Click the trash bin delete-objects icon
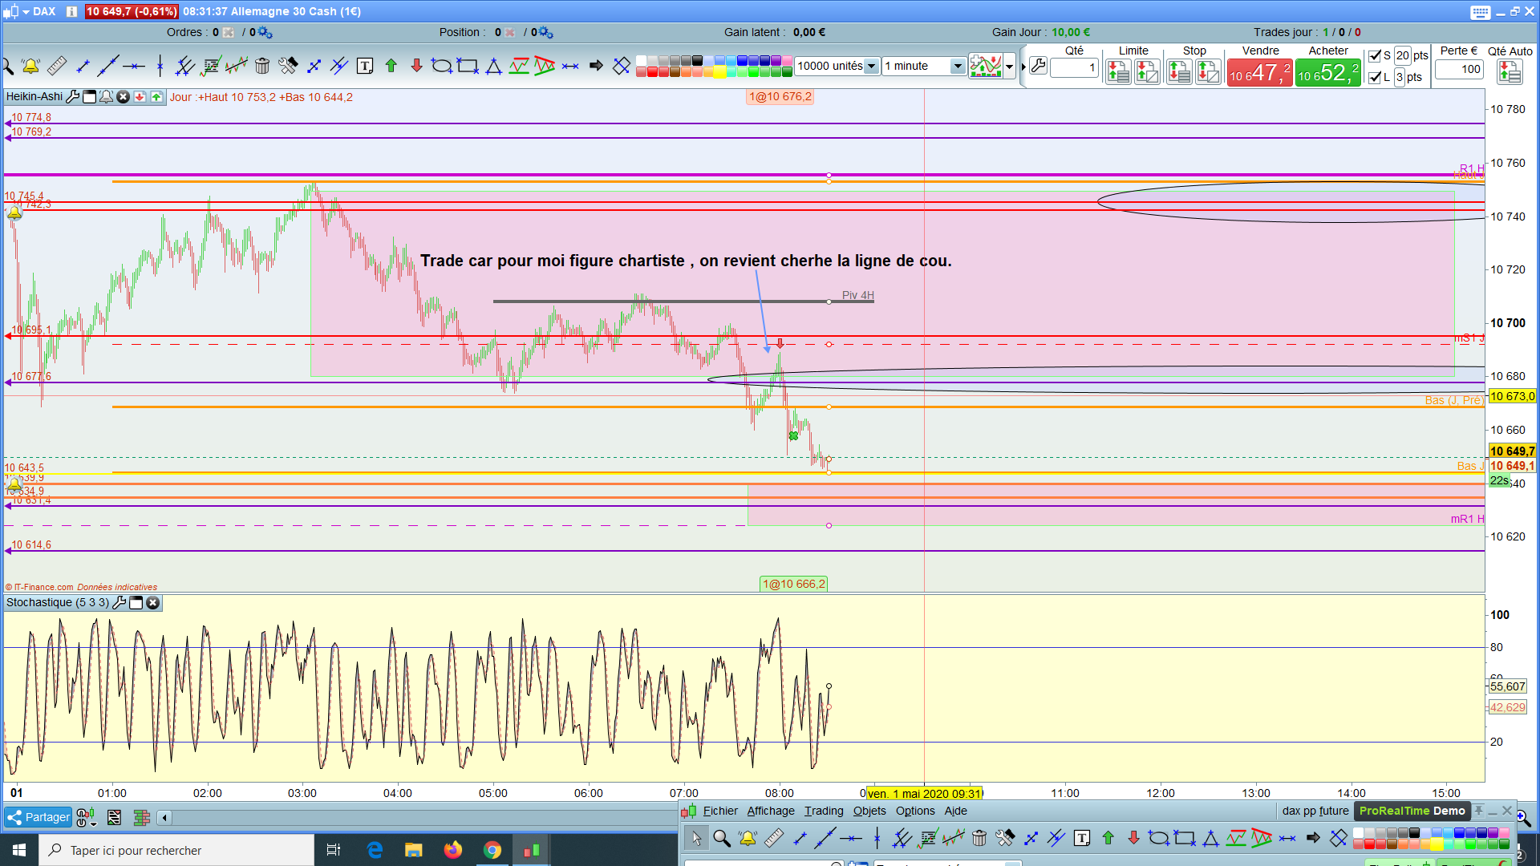Viewport: 1540px width, 866px height. tap(262, 67)
